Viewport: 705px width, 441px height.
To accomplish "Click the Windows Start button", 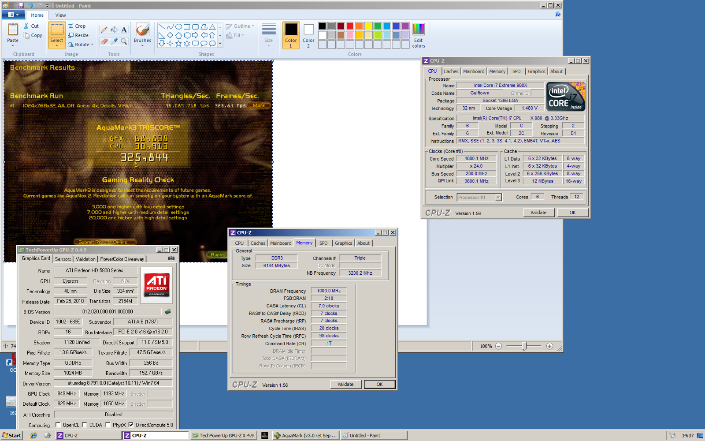I will pos(11,435).
